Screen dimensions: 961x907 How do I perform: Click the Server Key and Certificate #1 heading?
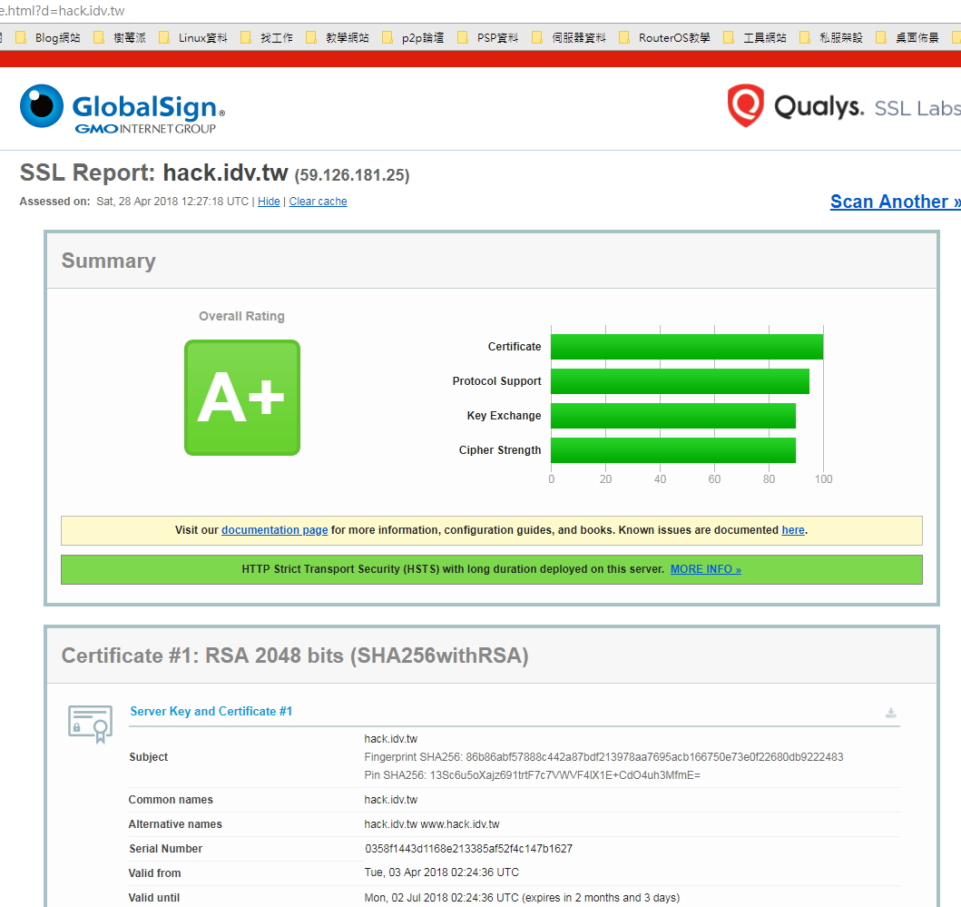(x=211, y=712)
